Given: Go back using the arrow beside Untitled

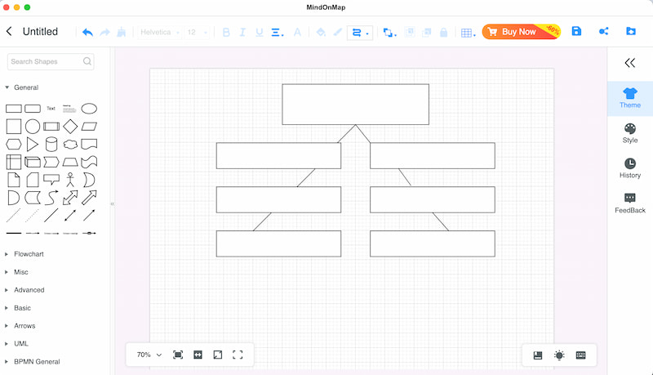Looking at the screenshot, I should (9, 32).
